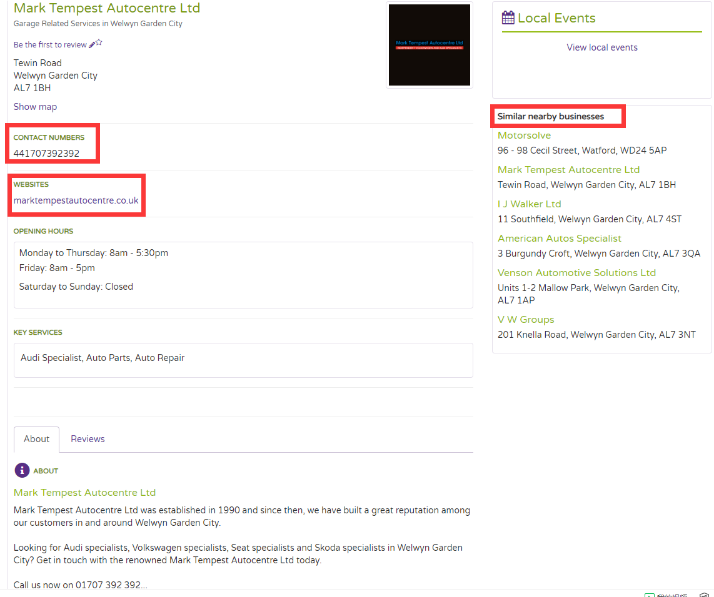Click the Mark Tempest Autocentre Ltd page title

(106, 7)
